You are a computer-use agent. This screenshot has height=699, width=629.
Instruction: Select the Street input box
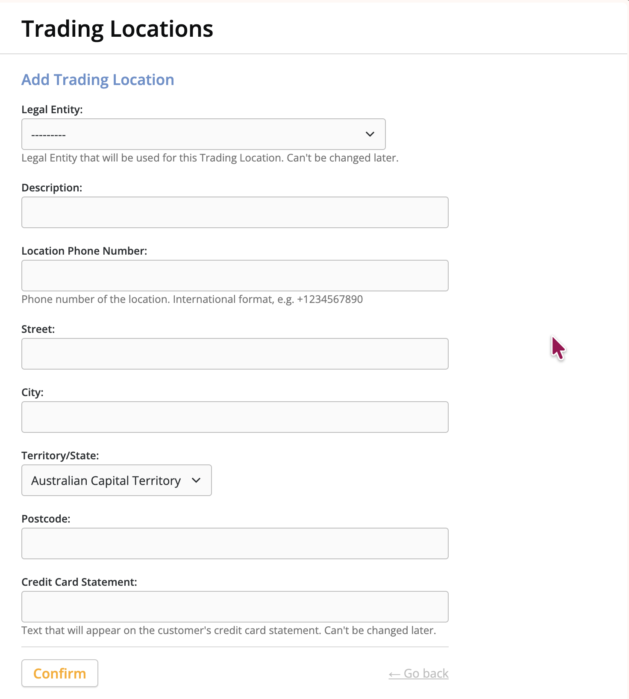point(235,354)
